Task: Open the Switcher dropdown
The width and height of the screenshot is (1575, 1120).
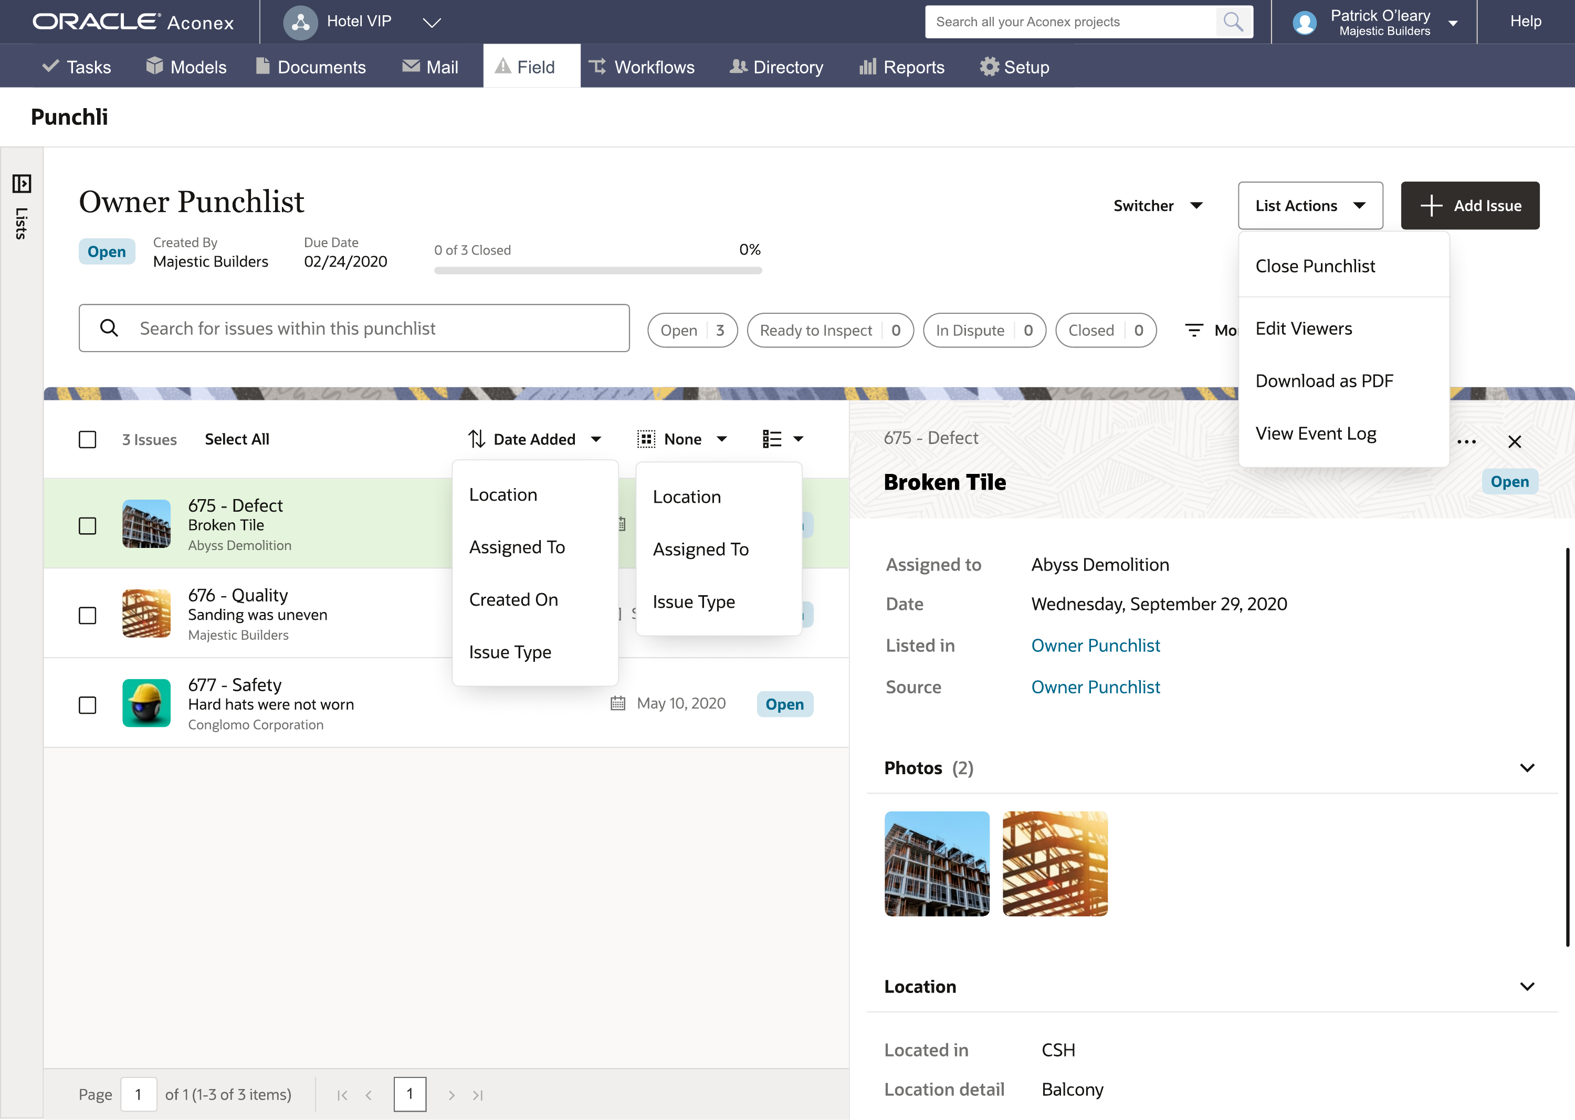Action: pos(1158,206)
